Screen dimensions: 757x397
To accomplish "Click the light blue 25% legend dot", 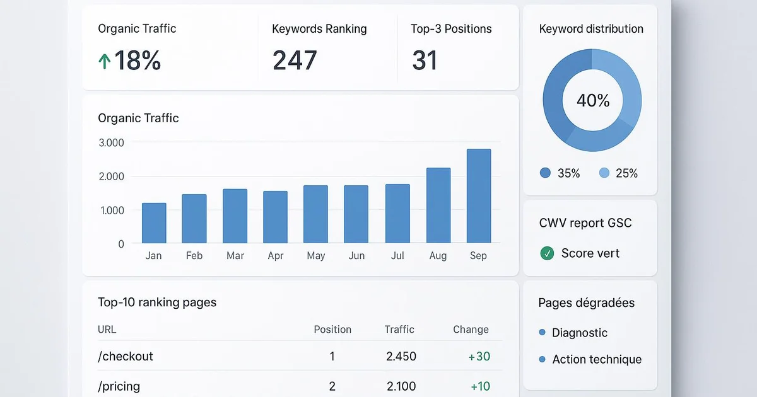I will pos(604,173).
